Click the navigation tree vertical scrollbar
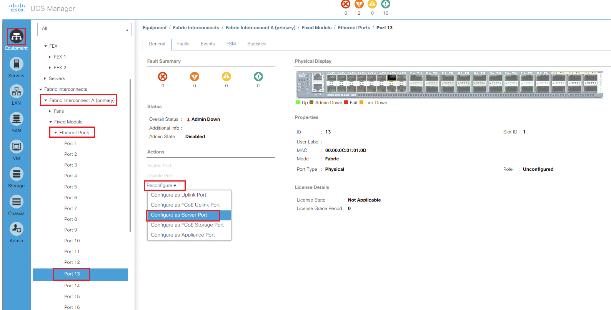 coord(130,156)
